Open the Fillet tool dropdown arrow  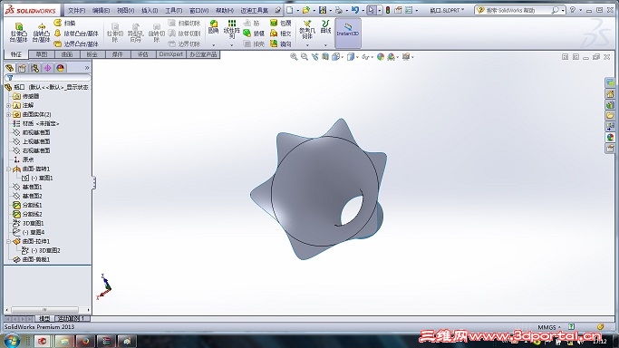click(x=214, y=45)
